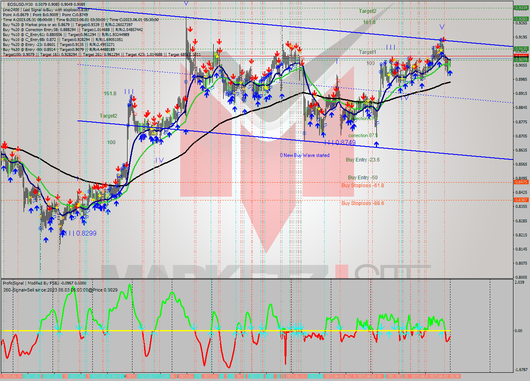Click the green 0.9339 price tag
The height and width of the screenshot is (381, 530).
point(520,7)
